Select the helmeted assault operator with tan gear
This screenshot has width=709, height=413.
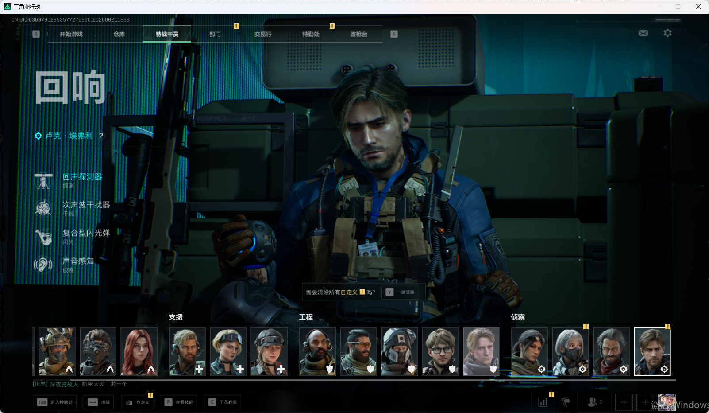[x=57, y=352]
